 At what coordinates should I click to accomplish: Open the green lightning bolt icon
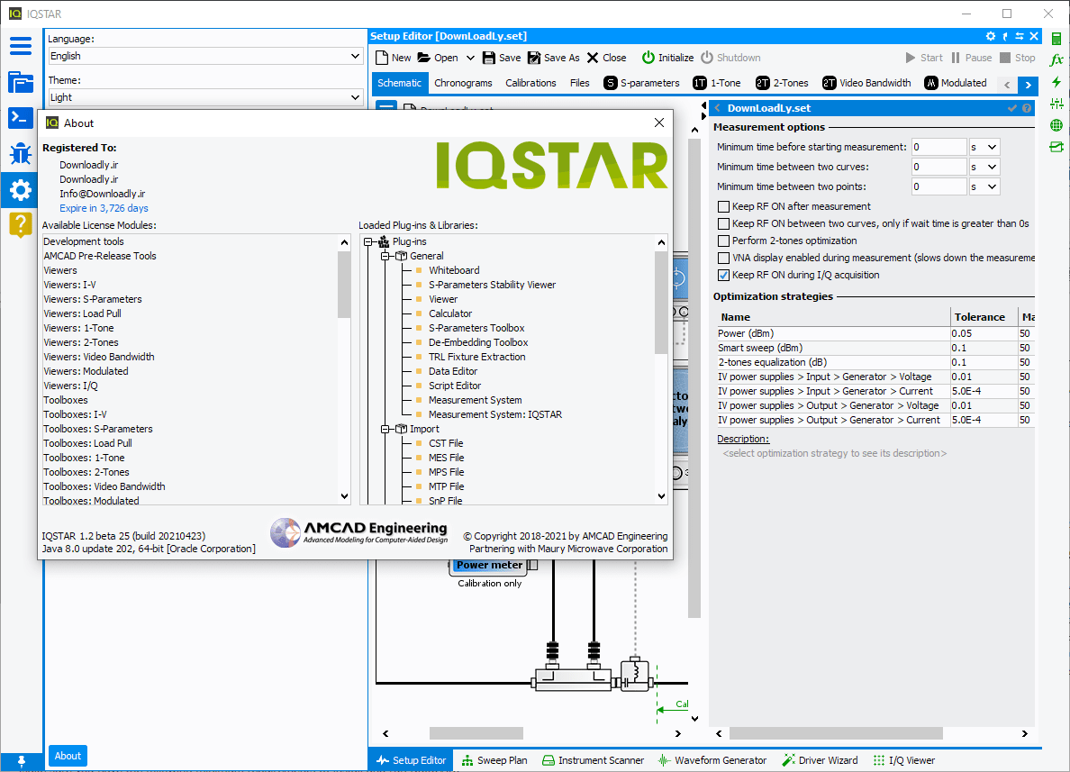(1056, 82)
